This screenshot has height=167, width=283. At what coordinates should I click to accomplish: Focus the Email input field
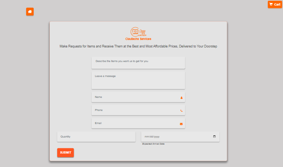135,123
